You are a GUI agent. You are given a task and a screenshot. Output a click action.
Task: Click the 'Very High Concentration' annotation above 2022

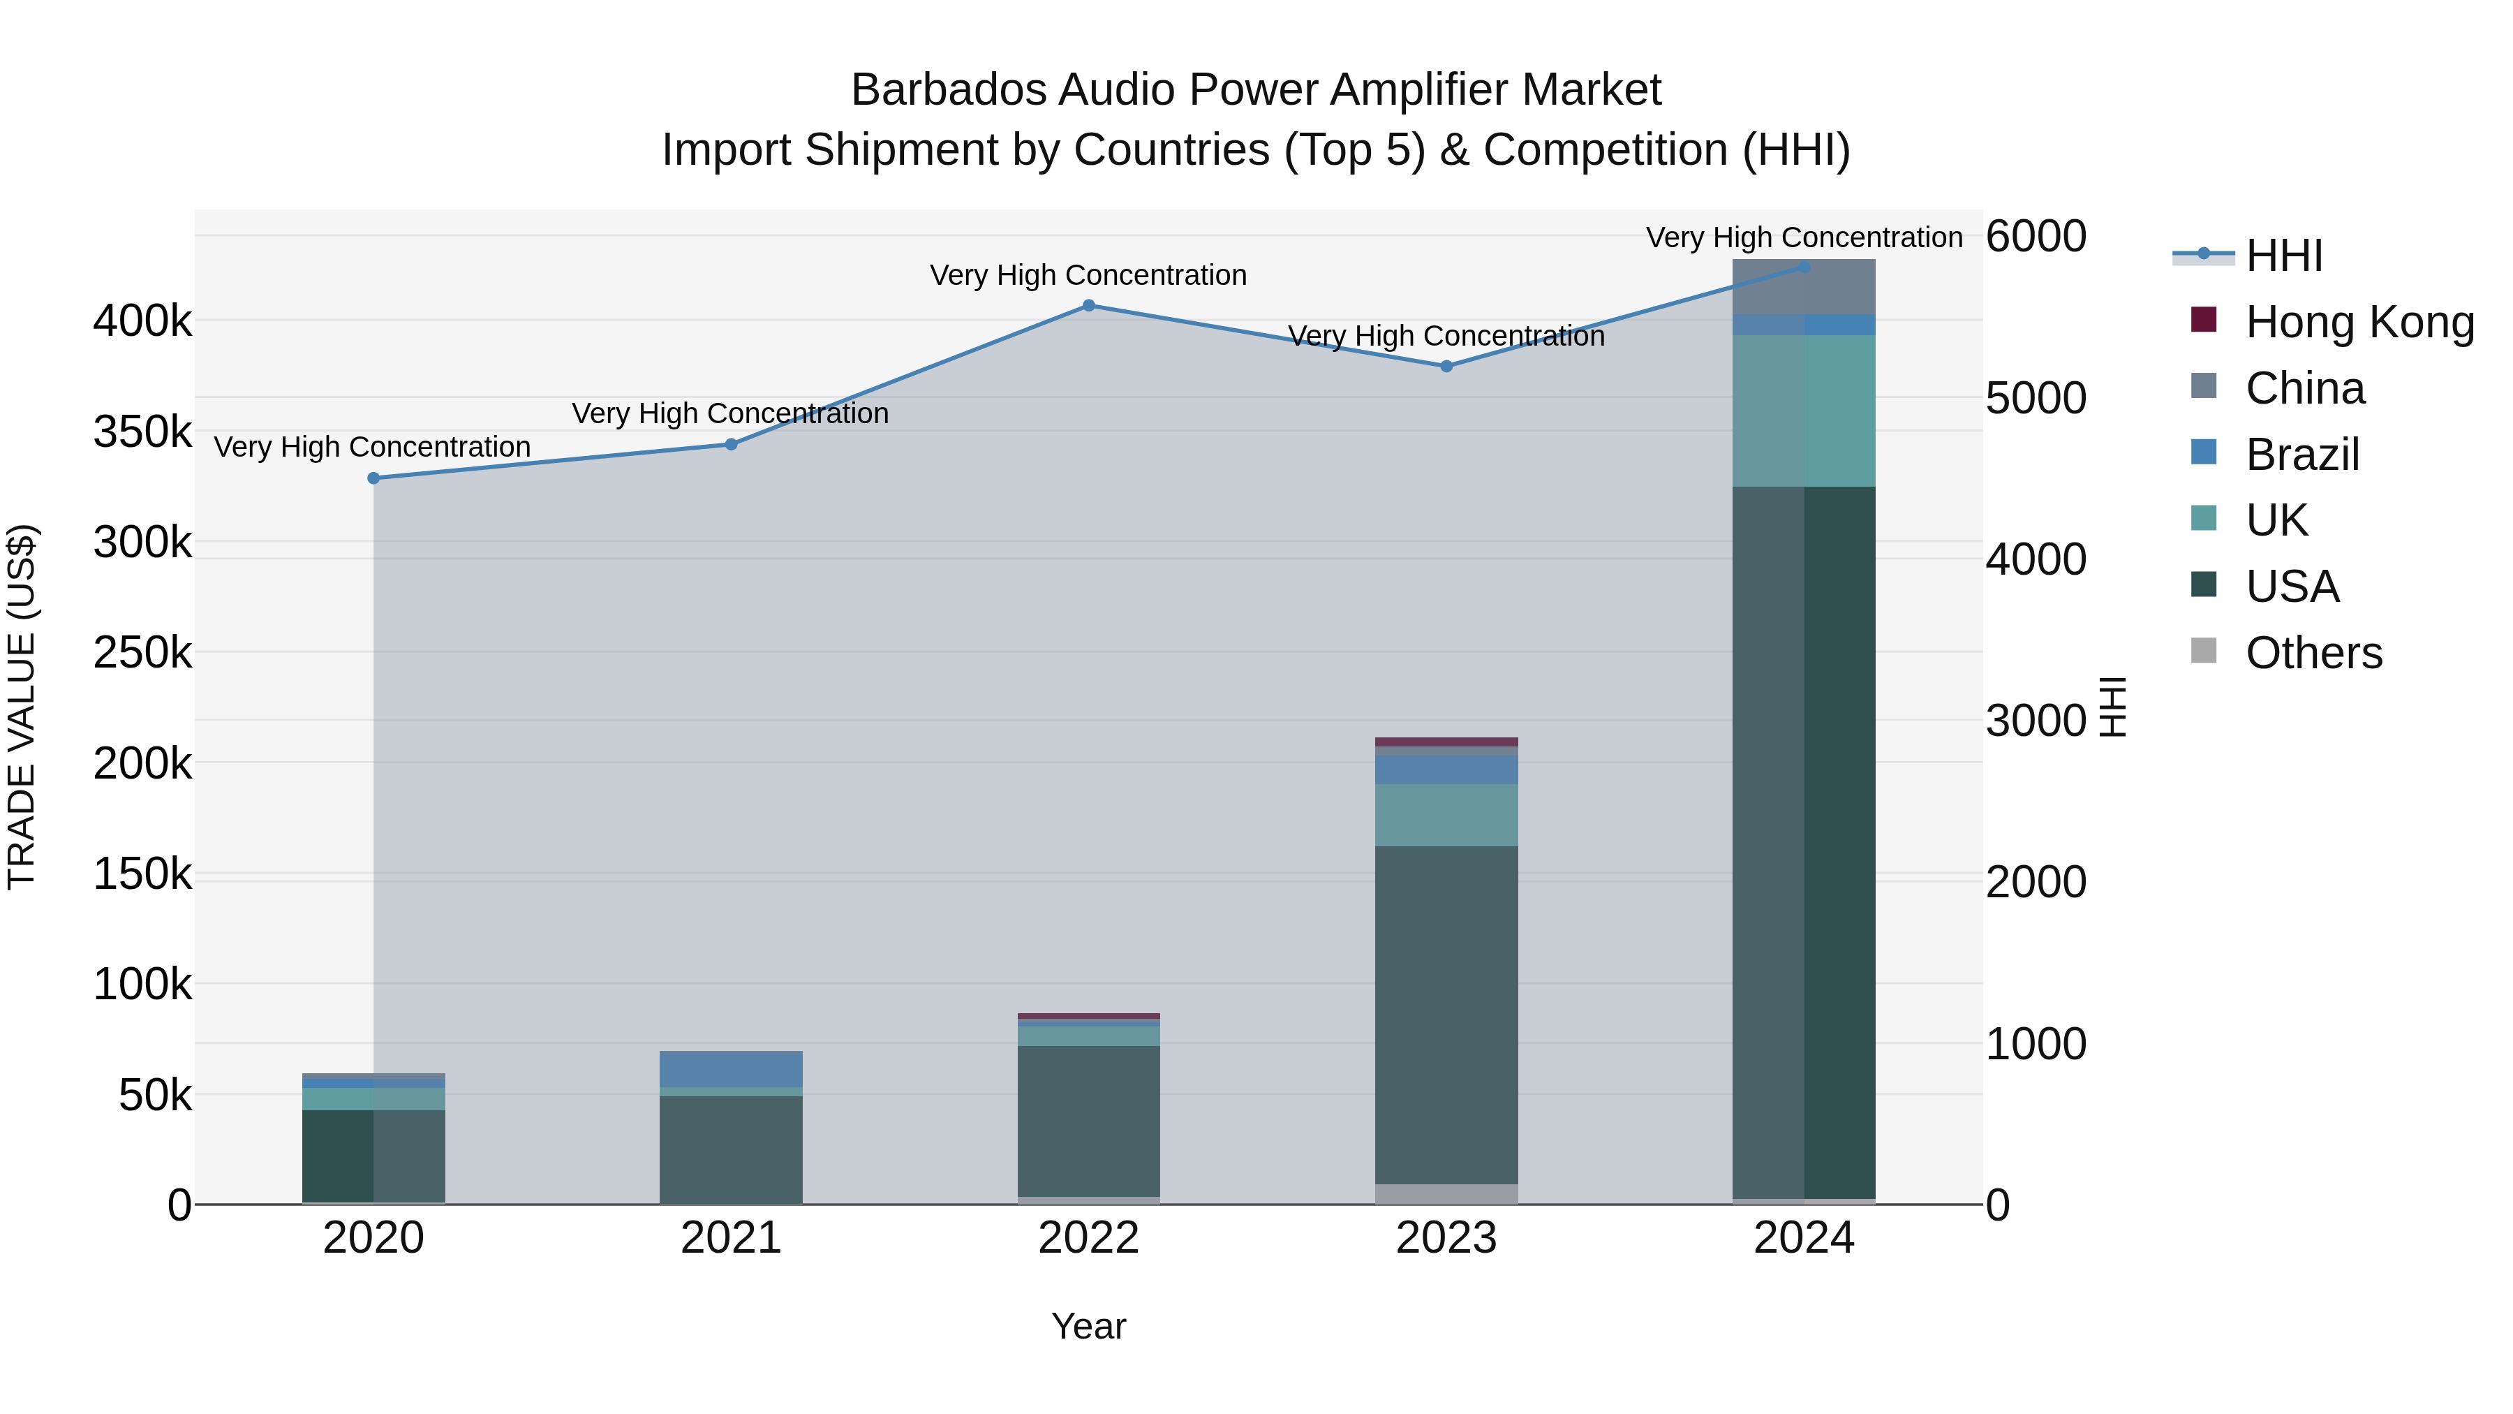(x=1089, y=275)
